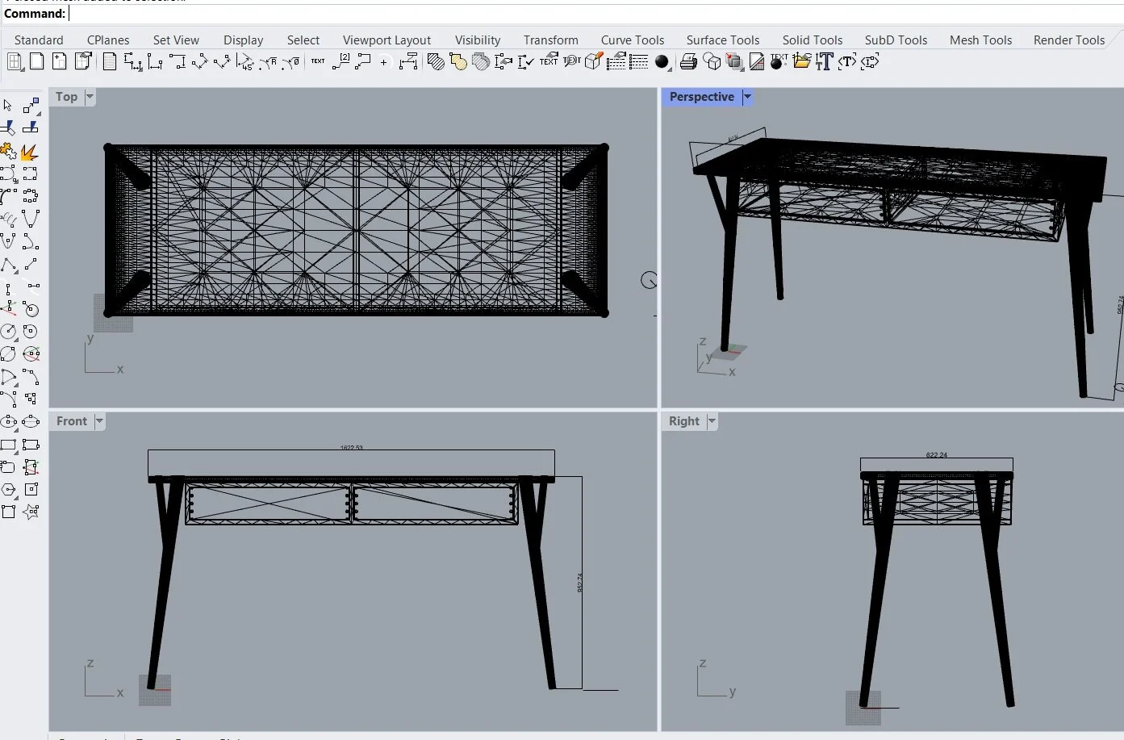Switch to the Mesh Tools tab

tap(981, 40)
